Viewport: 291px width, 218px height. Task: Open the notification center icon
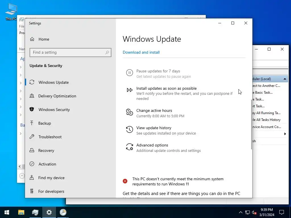click(x=282, y=212)
